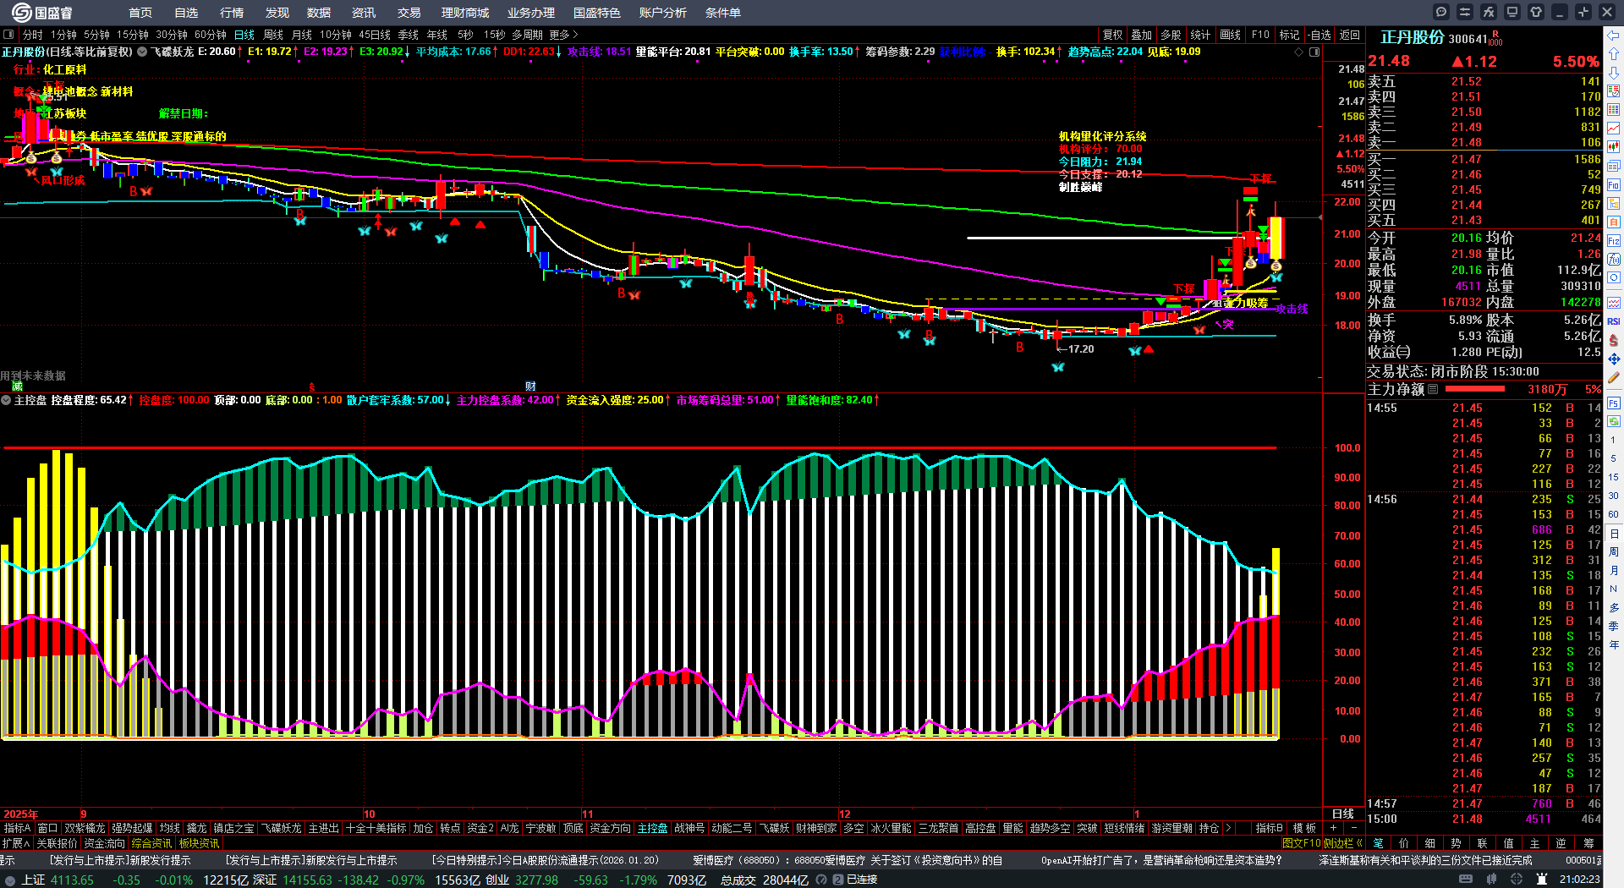Screen dimensions: 1624x888
Task: Open the 交易 menu
Action: point(409,13)
